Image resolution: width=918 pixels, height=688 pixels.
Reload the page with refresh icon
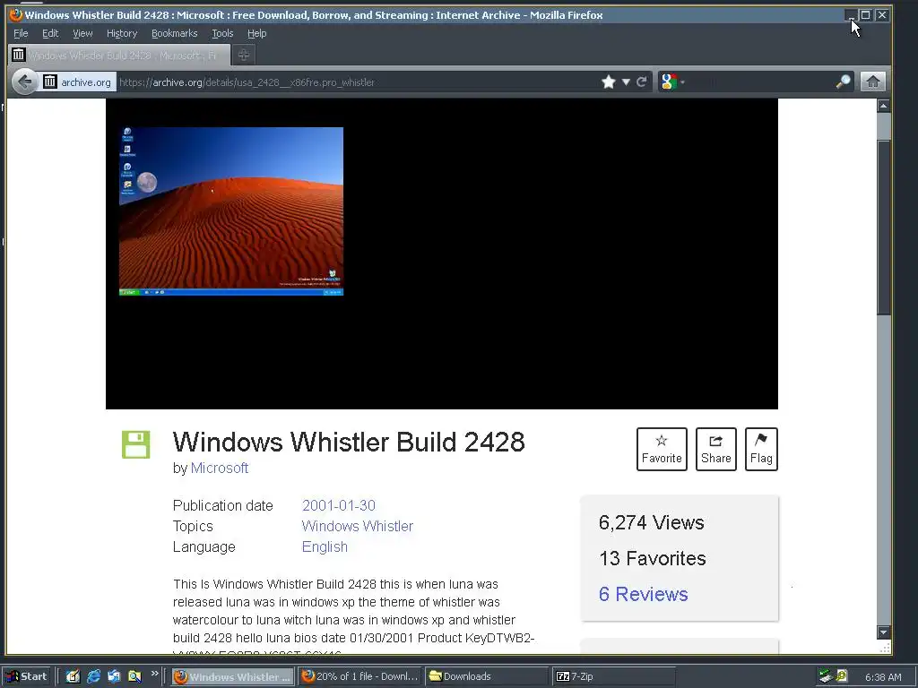[642, 82]
